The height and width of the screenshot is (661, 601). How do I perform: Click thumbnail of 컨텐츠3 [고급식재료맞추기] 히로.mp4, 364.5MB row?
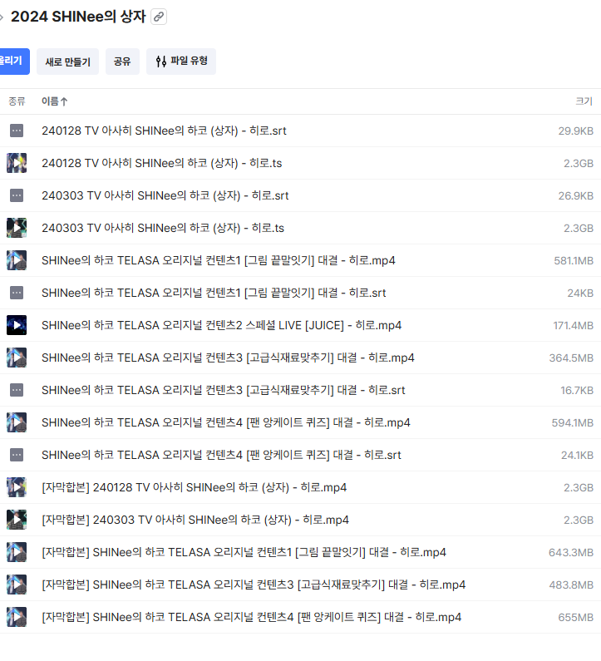(x=17, y=358)
